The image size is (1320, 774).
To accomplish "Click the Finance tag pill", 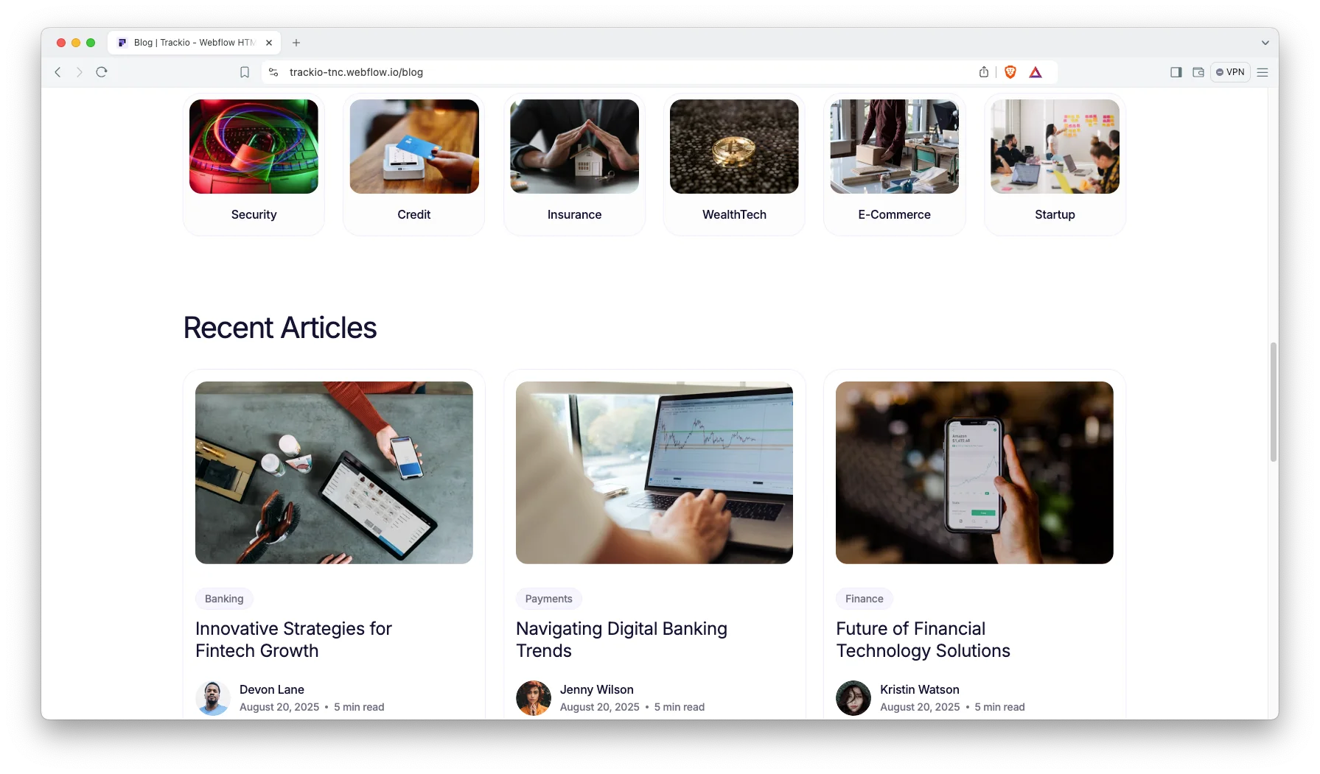I will tap(864, 599).
